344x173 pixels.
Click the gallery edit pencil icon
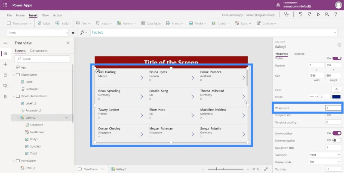(98, 71)
